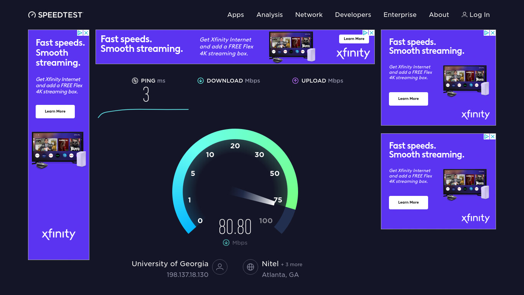
Task: Click the 75 mark on the speed gauge
Action: (278, 200)
